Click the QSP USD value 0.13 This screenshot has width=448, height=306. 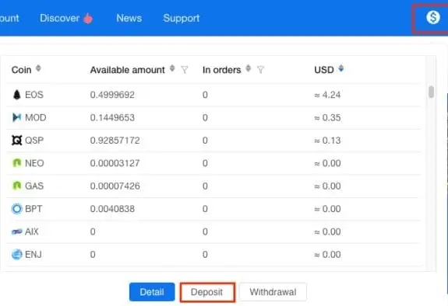click(331, 140)
